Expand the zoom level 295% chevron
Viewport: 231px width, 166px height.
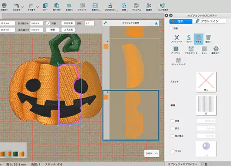pos(156,153)
